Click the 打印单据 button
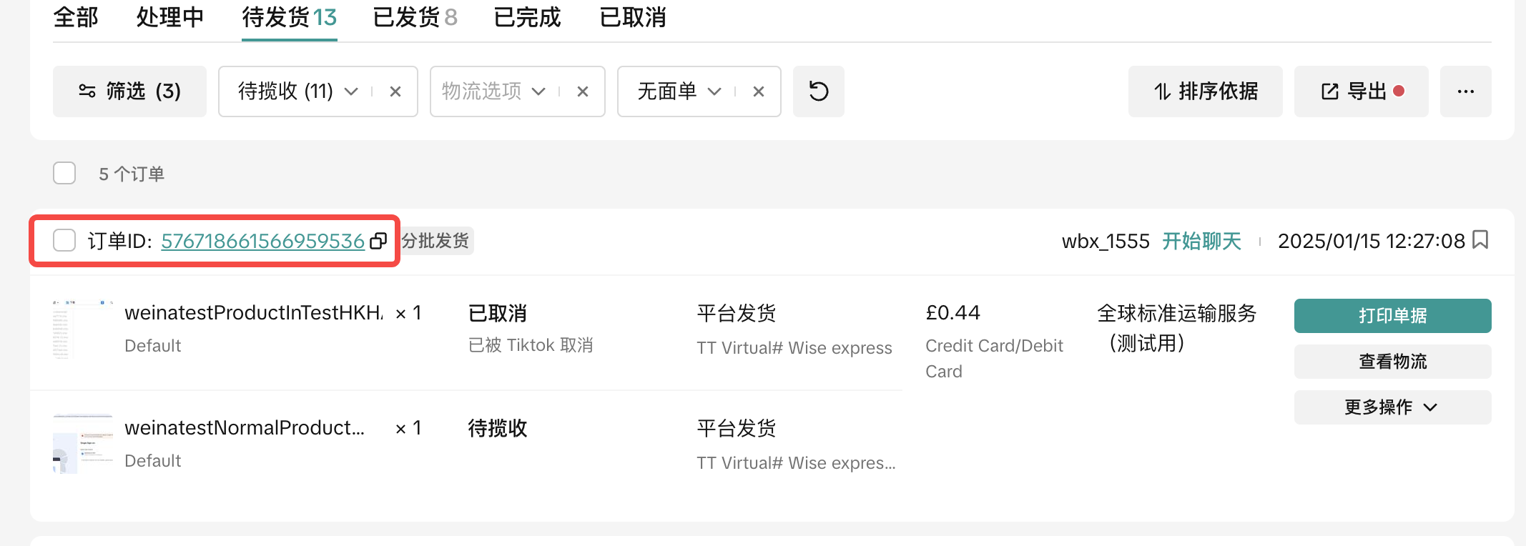Image resolution: width=1526 pixels, height=546 pixels. pyautogui.click(x=1392, y=316)
